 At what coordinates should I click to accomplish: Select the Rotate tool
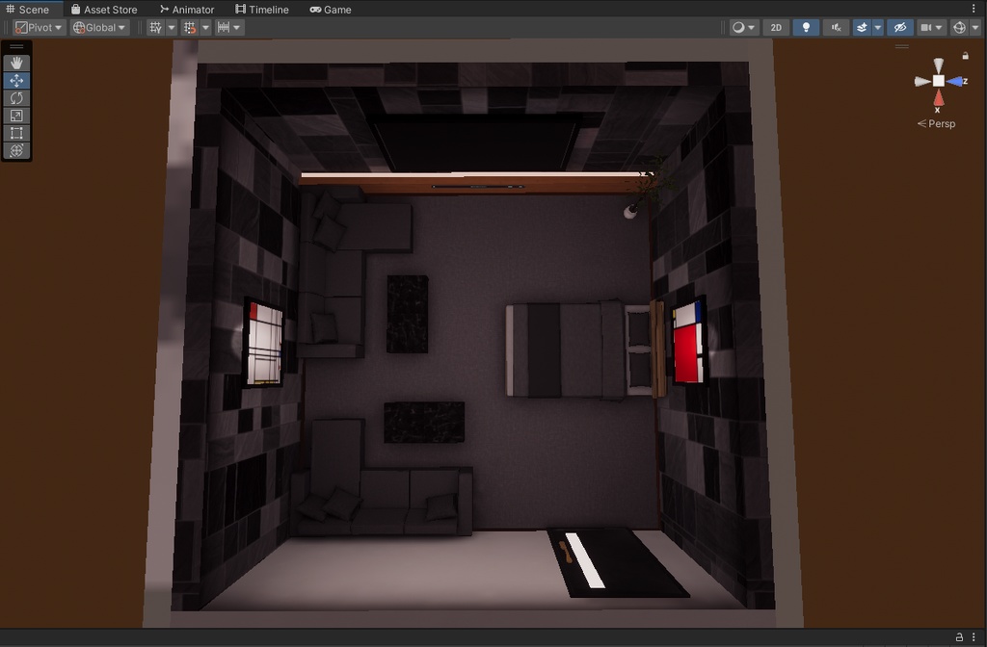[15, 97]
